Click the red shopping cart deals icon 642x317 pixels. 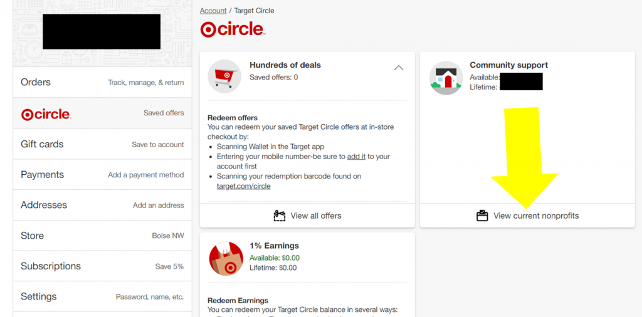(x=224, y=76)
